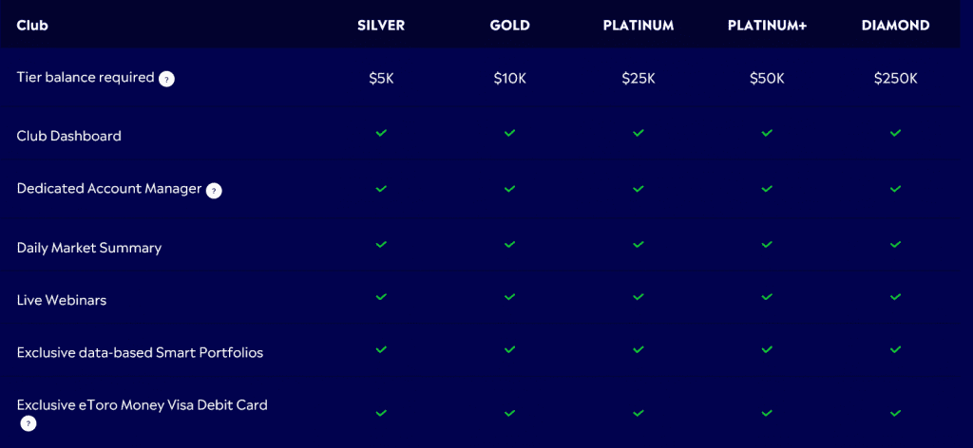The height and width of the screenshot is (448, 973).
Task: Click the $250K Diamond tier balance
Action: coord(895,79)
